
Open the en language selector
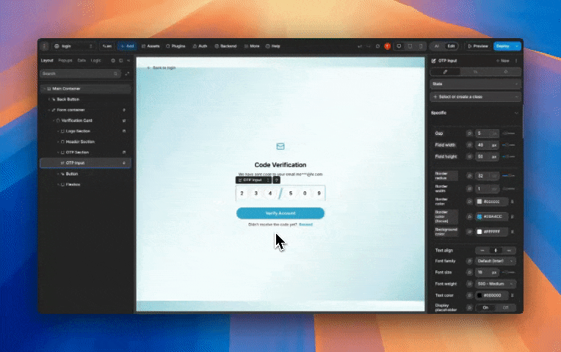106,46
